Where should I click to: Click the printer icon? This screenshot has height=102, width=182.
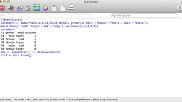71,8
